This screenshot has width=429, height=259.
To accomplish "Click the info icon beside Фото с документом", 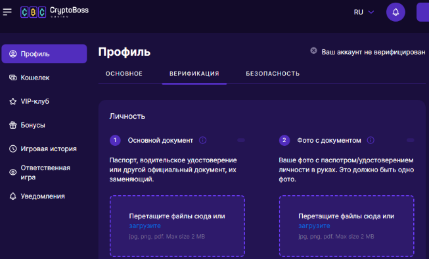I will 371,140.
